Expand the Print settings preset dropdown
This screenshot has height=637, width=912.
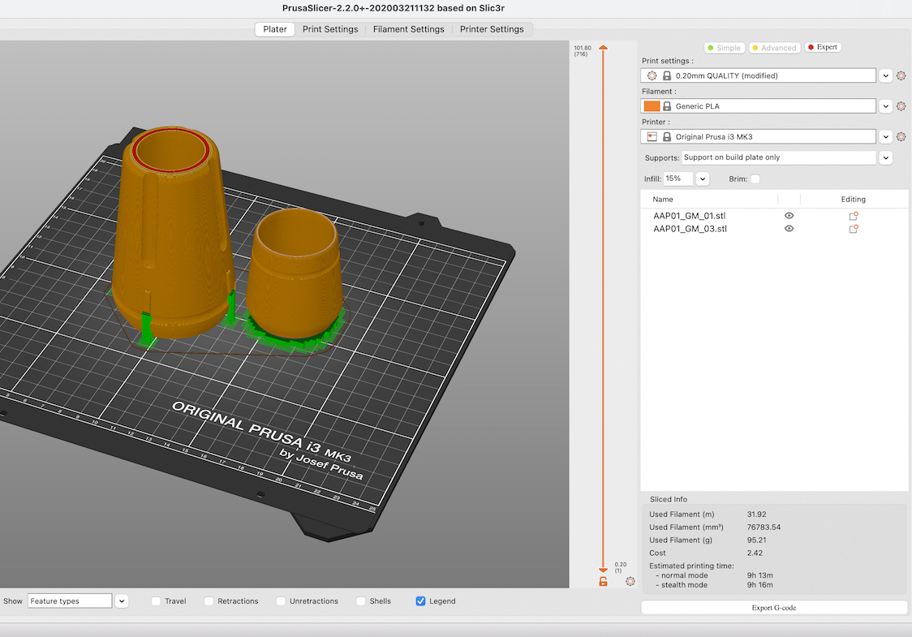click(885, 75)
